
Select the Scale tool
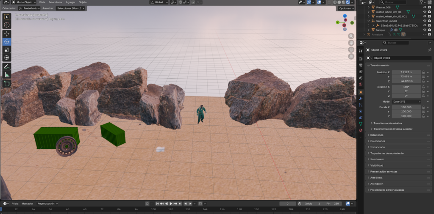pos(7,50)
